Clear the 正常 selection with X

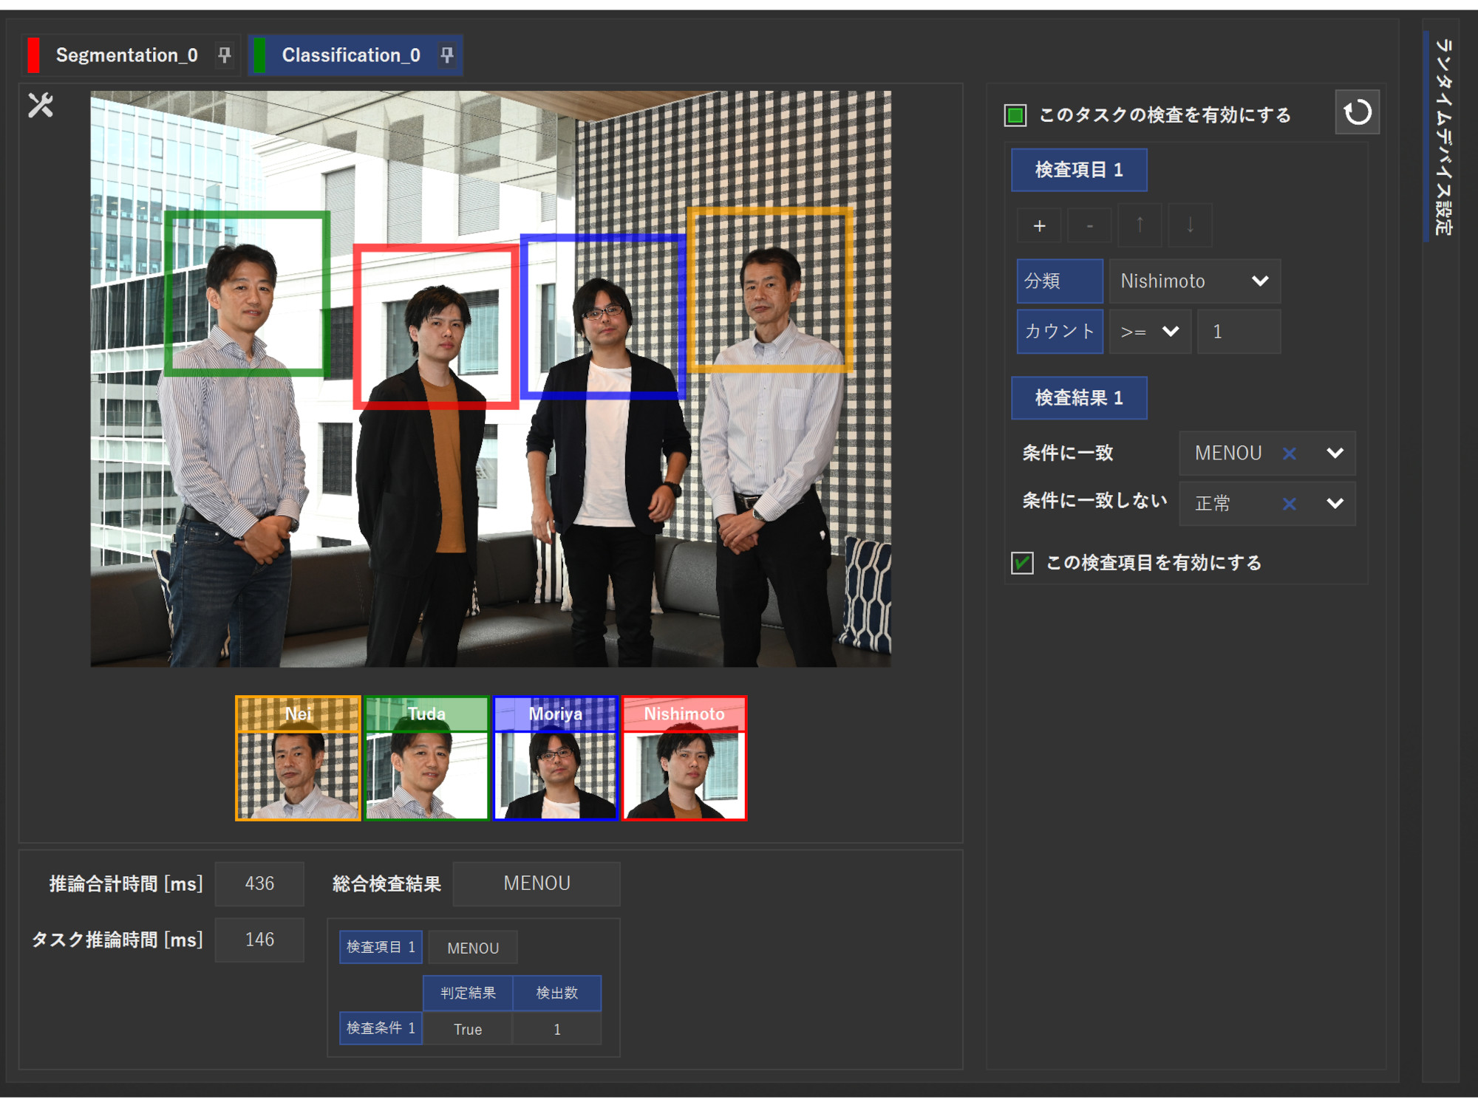(x=1290, y=504)
